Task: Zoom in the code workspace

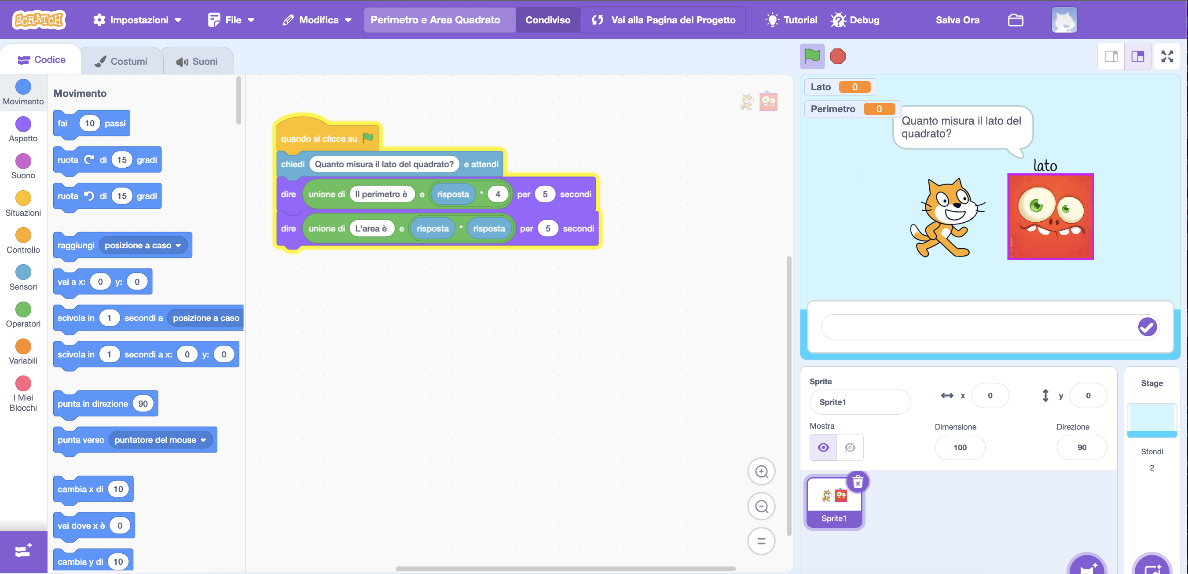Action: coord(761,471)
